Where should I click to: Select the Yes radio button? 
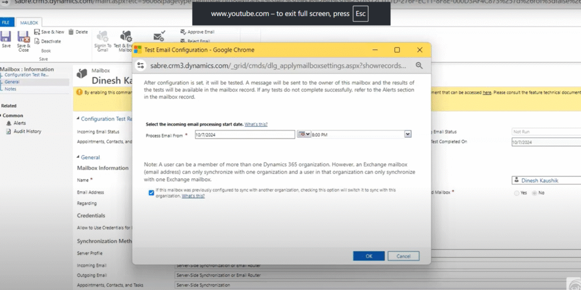tap(516, 193)
